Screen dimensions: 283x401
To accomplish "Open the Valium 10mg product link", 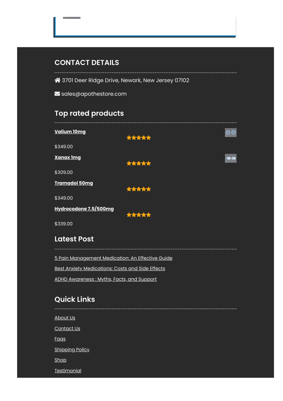I will (70, 132).
